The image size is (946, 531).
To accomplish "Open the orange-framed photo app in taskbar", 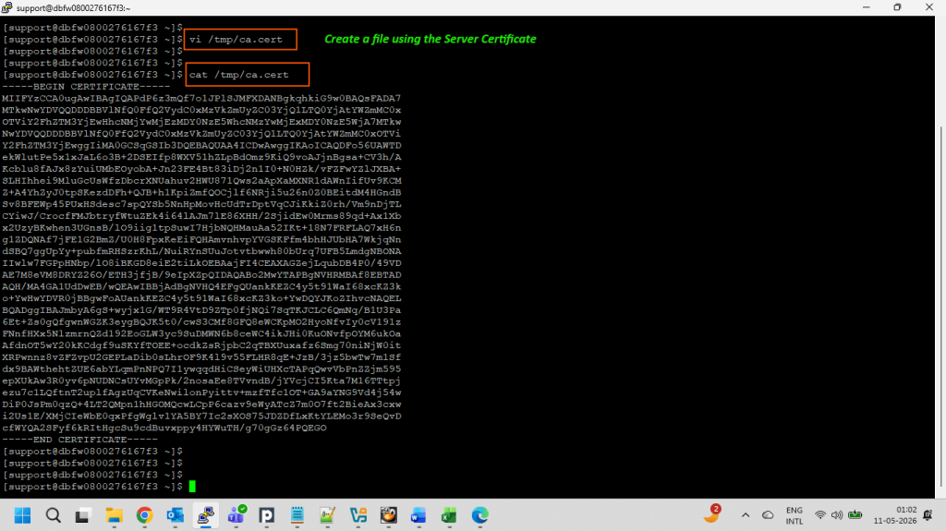I will 389,515.
